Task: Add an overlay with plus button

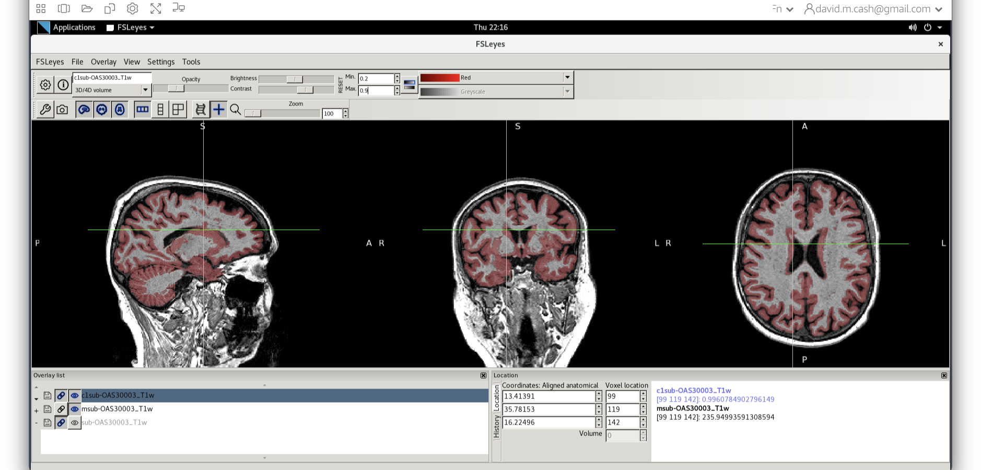Action: 36,411
